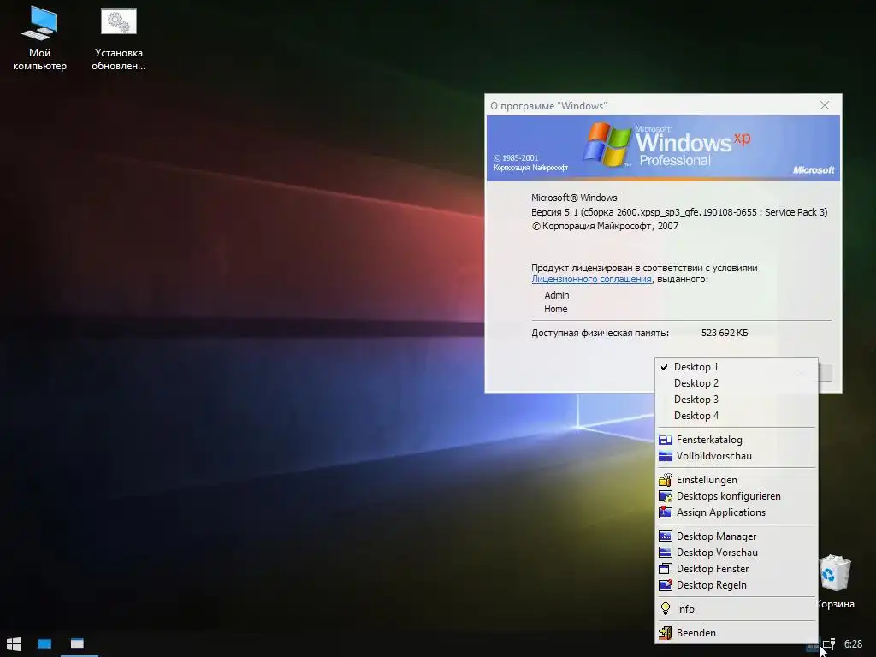Click the blue window taskbar button
876x657 pixels.
(x=44, y=643)
